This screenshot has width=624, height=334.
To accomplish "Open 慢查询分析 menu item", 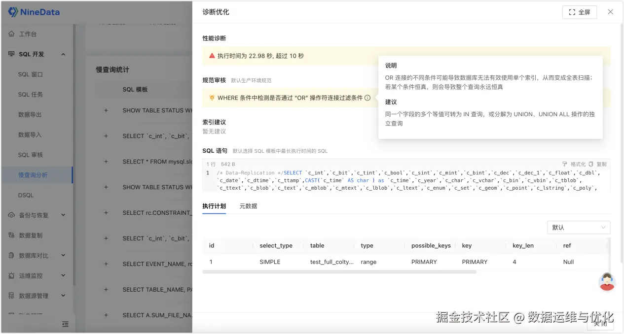I will tap(33, 175).
